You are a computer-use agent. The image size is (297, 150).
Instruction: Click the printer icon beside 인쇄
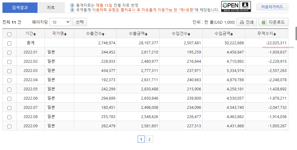click(x=242, y=22)
